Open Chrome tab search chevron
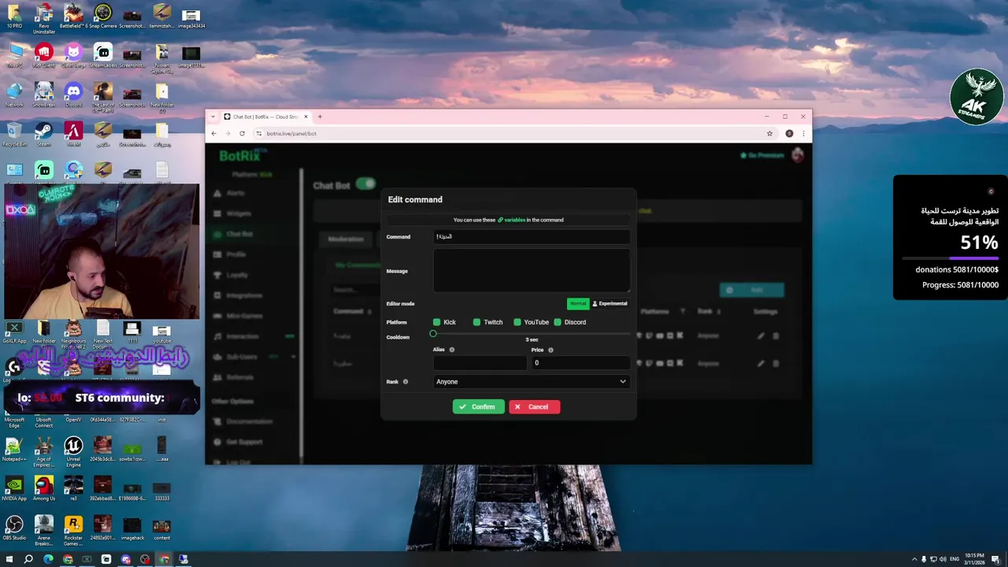The image size is (1008, 567). 213,117
